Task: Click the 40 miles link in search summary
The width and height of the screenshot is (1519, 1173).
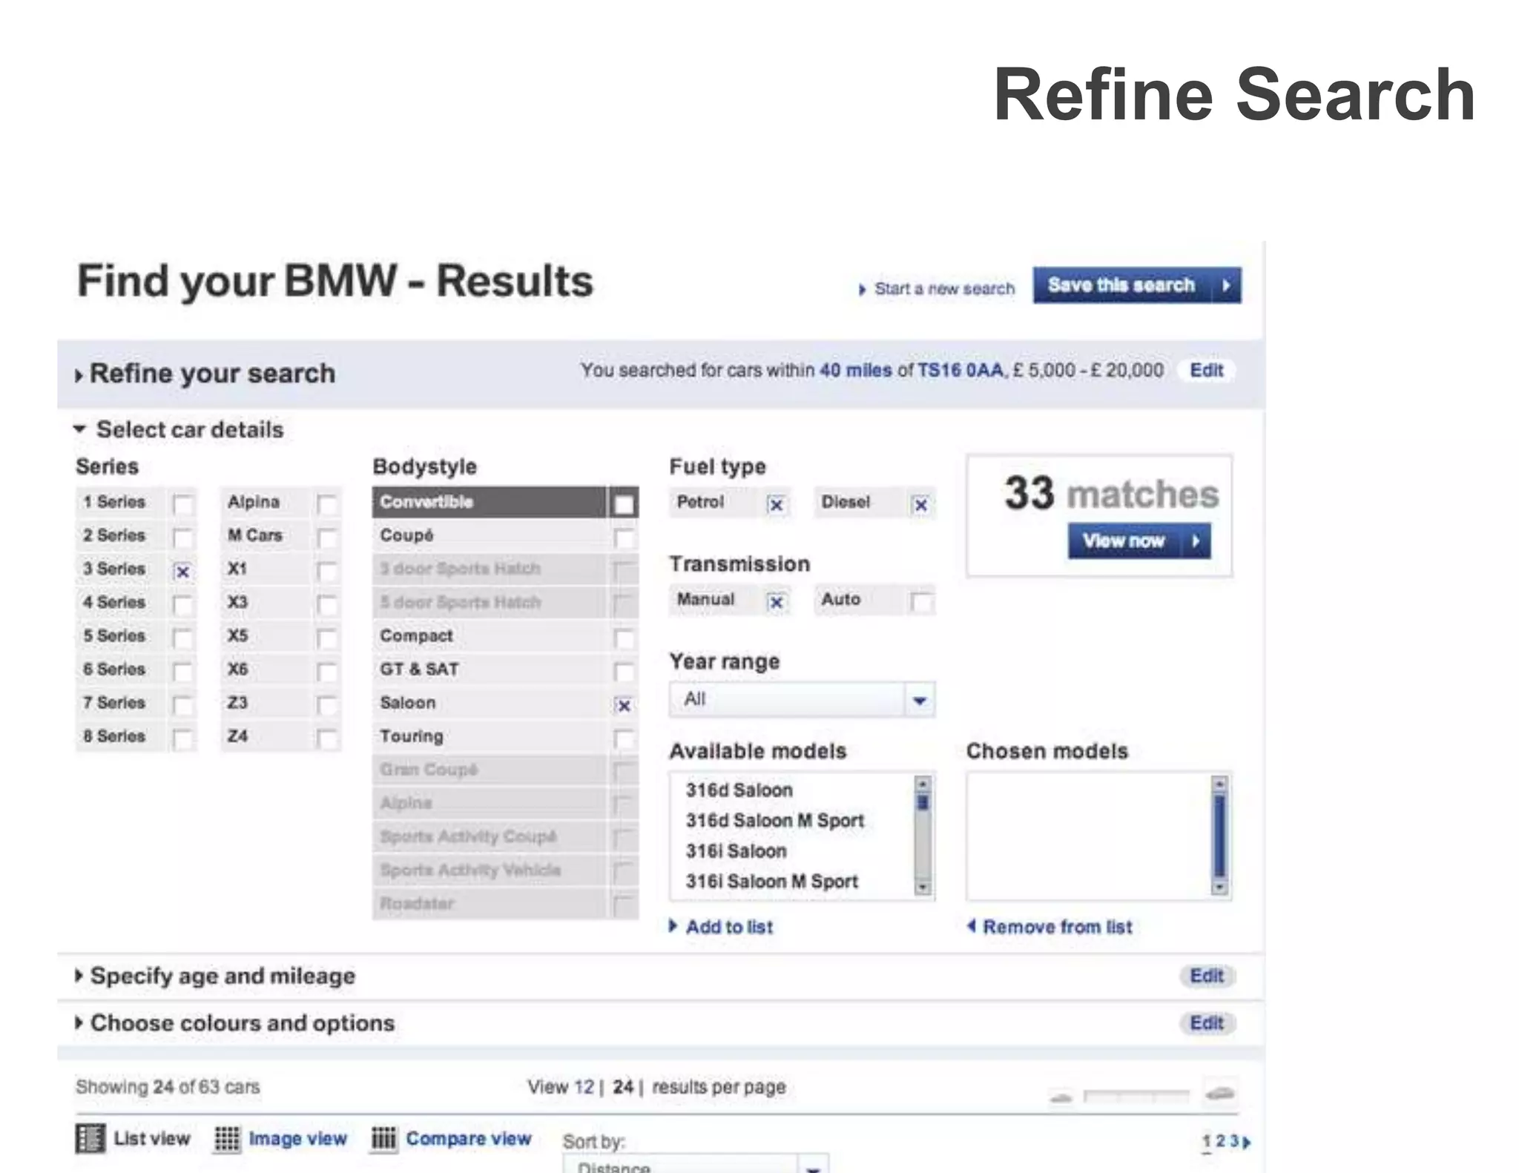Action: click(x=855, y=371)
